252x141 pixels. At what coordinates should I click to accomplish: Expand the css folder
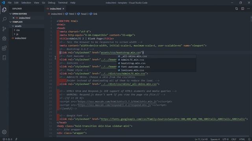[x=15, y=30]
